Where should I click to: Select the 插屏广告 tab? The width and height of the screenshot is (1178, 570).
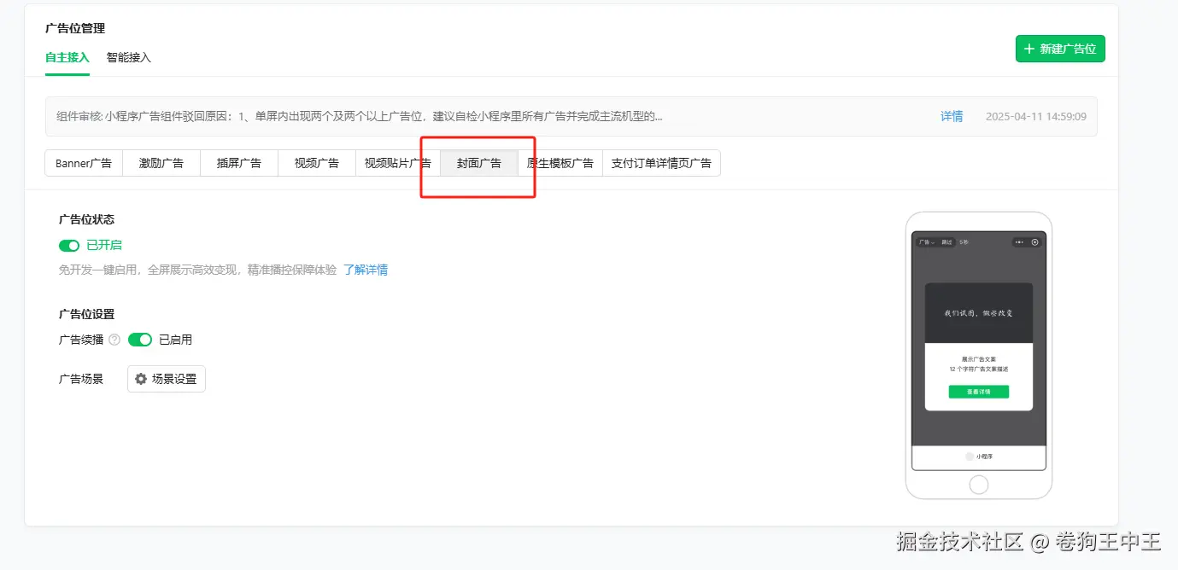[x=239, y=163]
